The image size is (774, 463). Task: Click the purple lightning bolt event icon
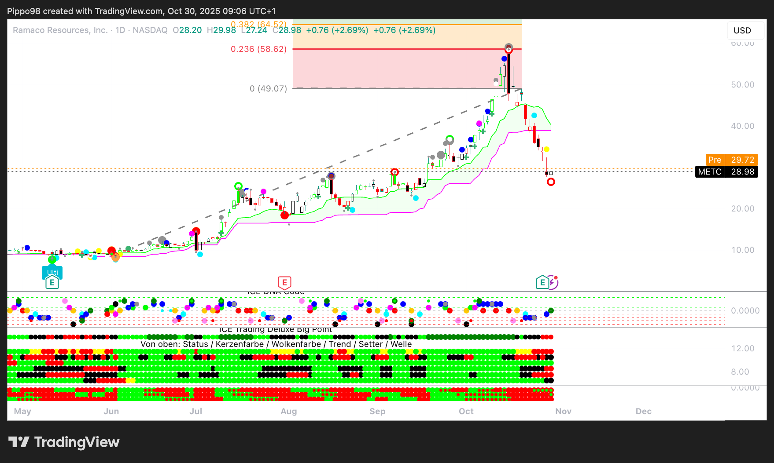(x=553, y=282)
